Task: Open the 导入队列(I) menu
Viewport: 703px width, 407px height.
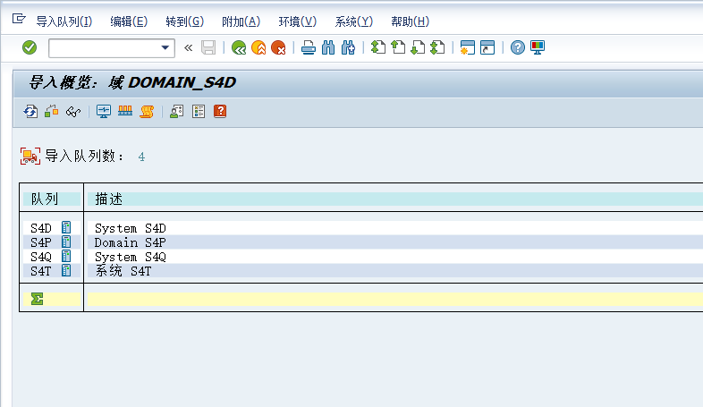Action: point(64,21)
